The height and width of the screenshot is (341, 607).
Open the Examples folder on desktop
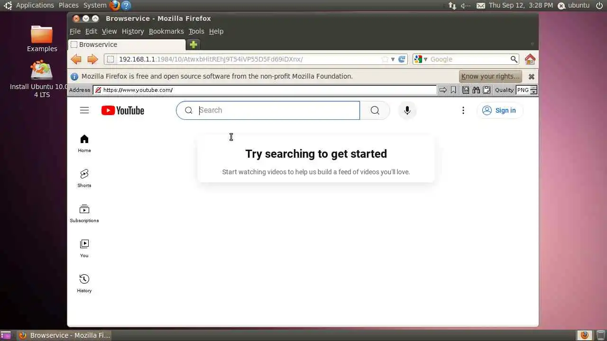[42, 39]
